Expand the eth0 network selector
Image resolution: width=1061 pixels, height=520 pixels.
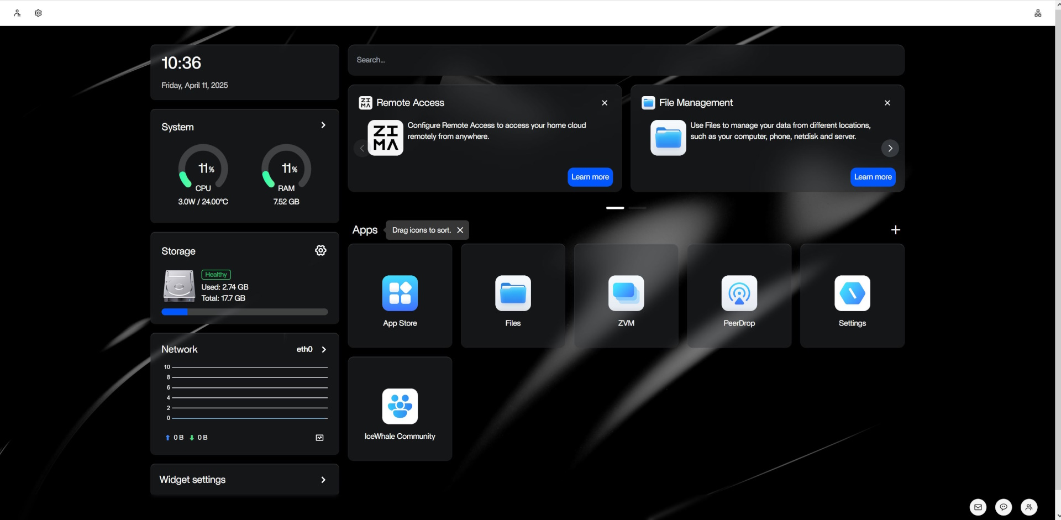point(324,349)
